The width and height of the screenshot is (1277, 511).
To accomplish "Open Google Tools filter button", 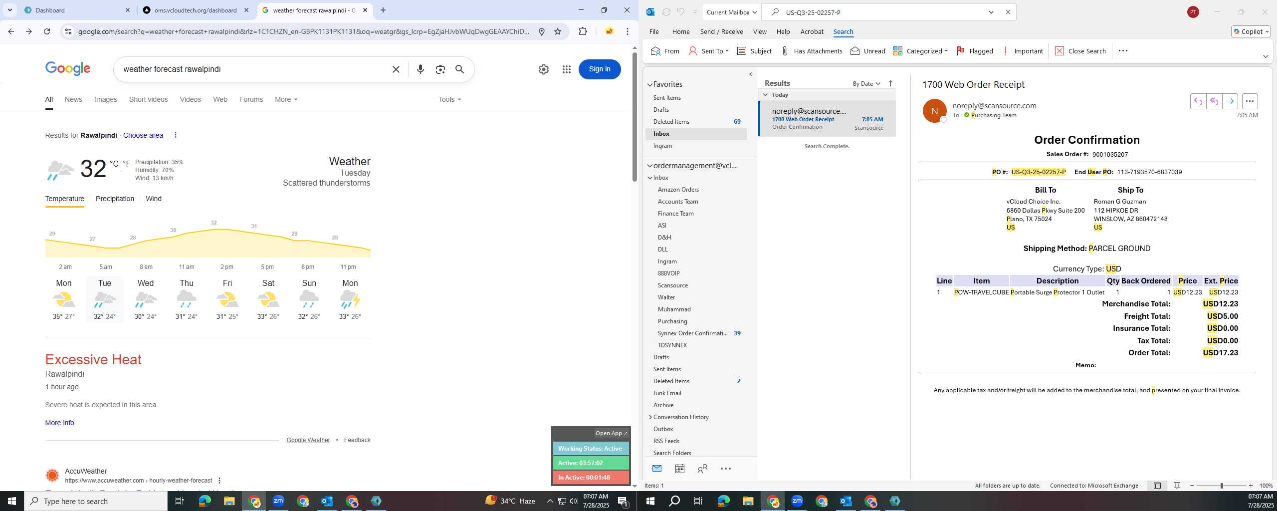I will [x=449, y=99].
